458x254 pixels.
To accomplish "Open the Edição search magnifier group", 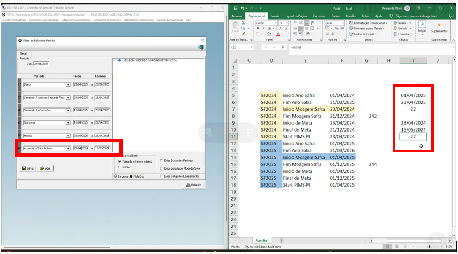I will pyautogui.click(x=422, y=27).
